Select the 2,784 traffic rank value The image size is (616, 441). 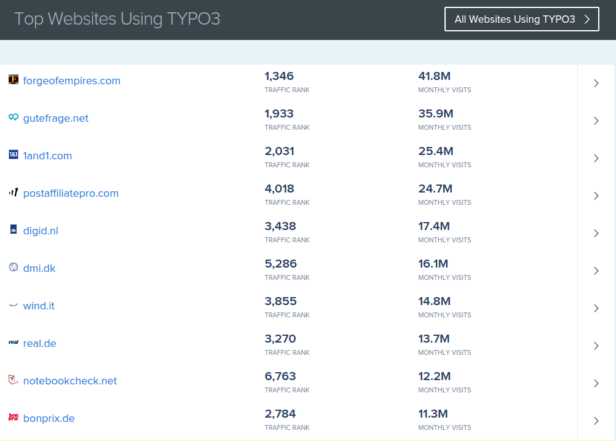280,415
